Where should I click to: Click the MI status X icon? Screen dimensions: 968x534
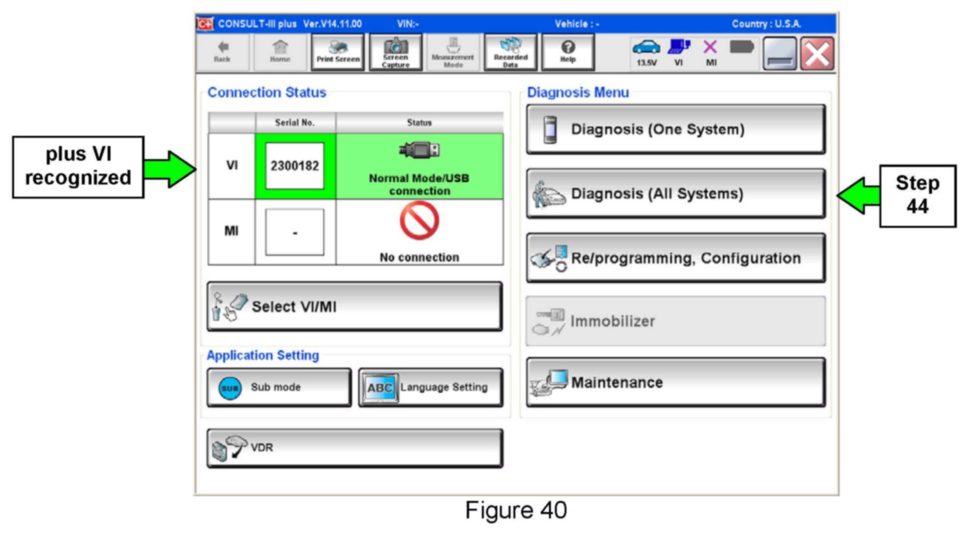(x=711, y=52)
